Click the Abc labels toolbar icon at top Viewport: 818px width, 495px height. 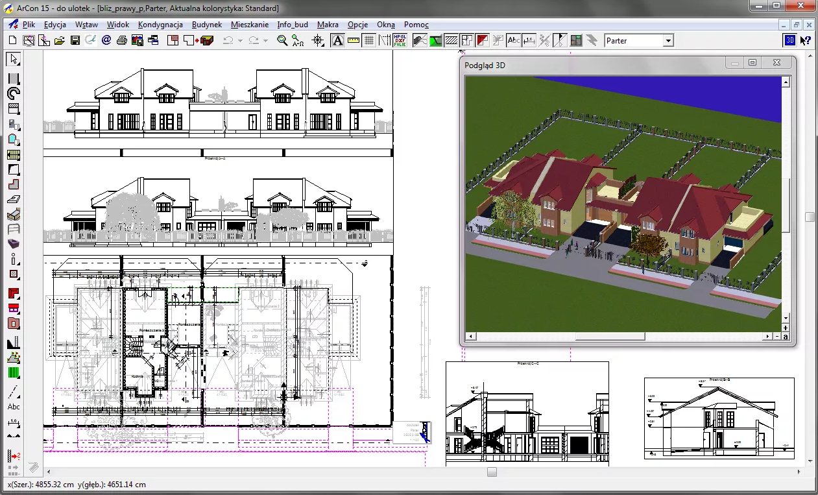514,40
